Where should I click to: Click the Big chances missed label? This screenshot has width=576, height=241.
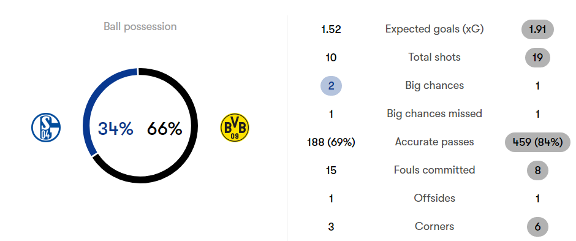click(x=434, y=113)
